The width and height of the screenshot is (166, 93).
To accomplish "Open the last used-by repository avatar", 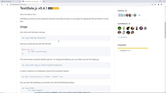I will pyautogui.click(x=135, y=15).
